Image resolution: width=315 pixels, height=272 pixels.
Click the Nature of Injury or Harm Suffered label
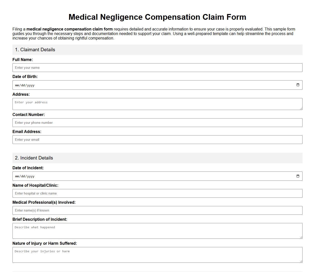coord(45,243)
